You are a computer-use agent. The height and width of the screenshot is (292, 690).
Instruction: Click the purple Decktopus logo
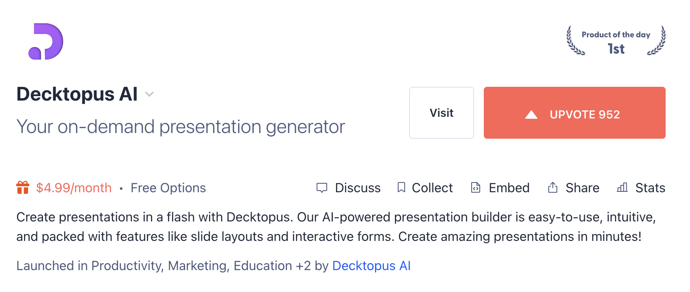coord(45,41)
